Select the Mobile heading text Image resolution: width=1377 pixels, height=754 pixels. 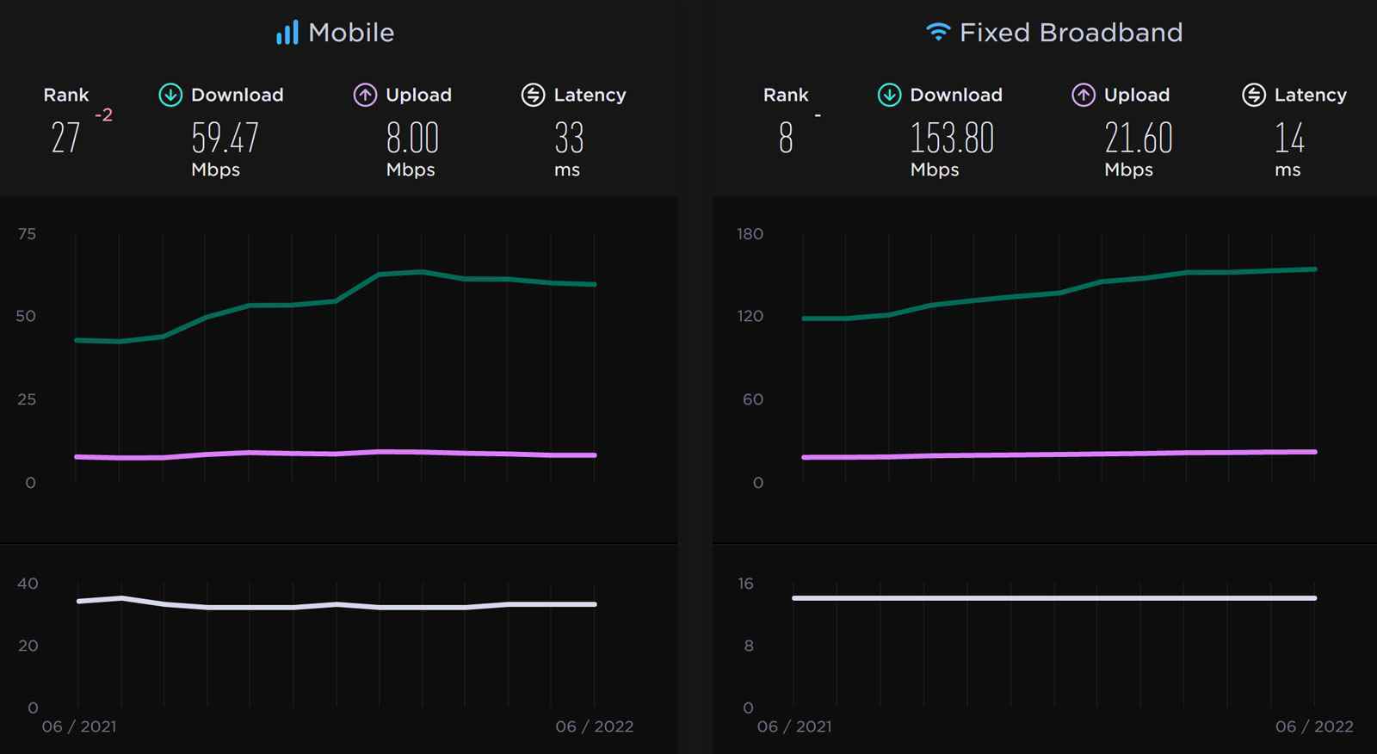pos(351,33)
